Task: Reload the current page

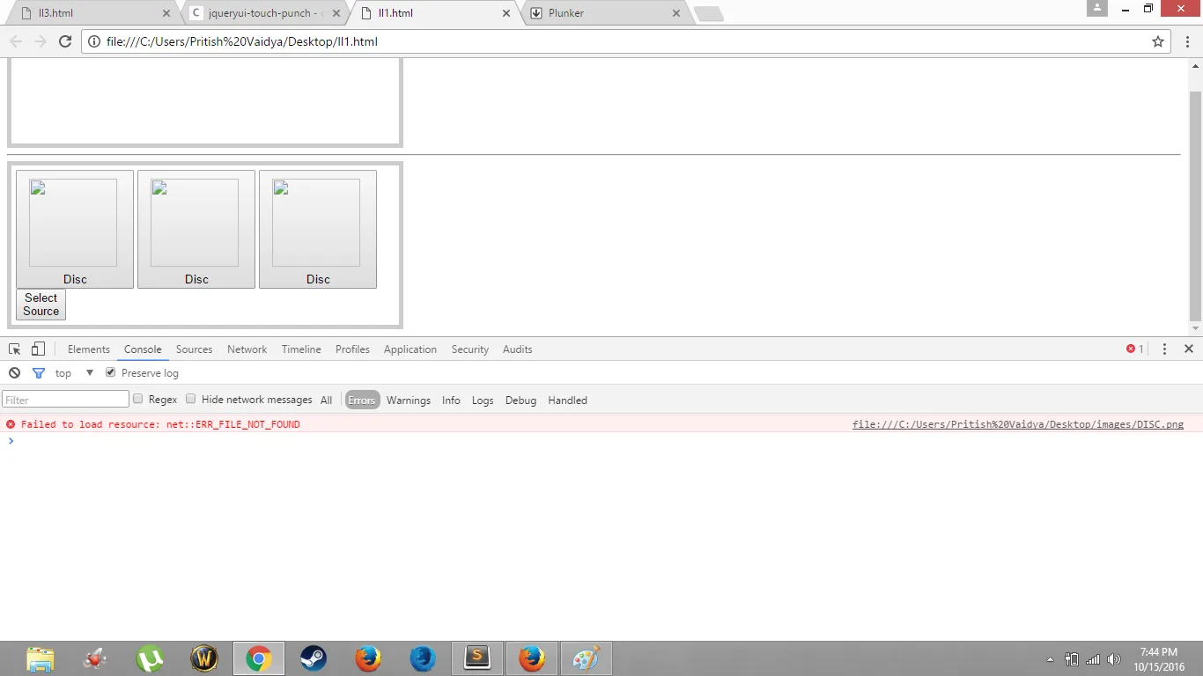Action: click(x=64, y=41)
